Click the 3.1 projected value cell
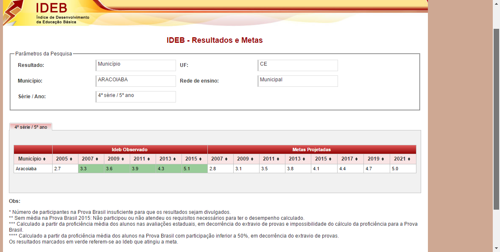The width and height of the screenshot is (500, 252). (246, 169)
